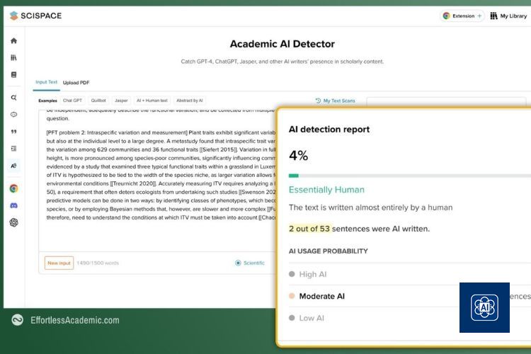The width and height of the screenshot is (531, 354).
Task: Select the AI detector sidebar icon
Action: click(13, 166)
